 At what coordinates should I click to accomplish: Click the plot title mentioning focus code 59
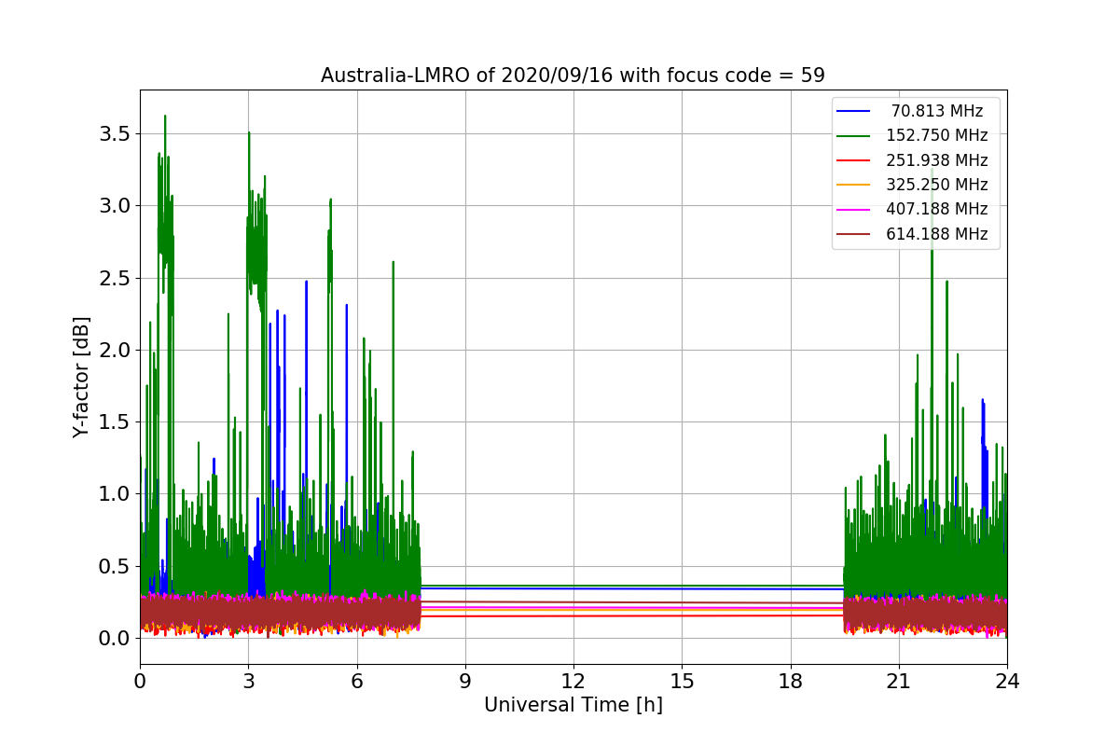(573, 76)
